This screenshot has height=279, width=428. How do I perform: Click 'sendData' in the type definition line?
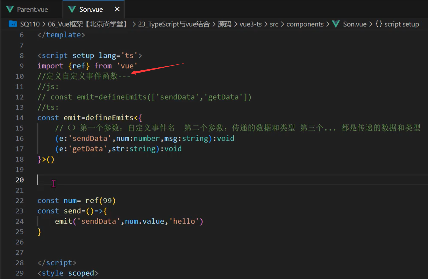pyautogui.click(x=90, y=139)
